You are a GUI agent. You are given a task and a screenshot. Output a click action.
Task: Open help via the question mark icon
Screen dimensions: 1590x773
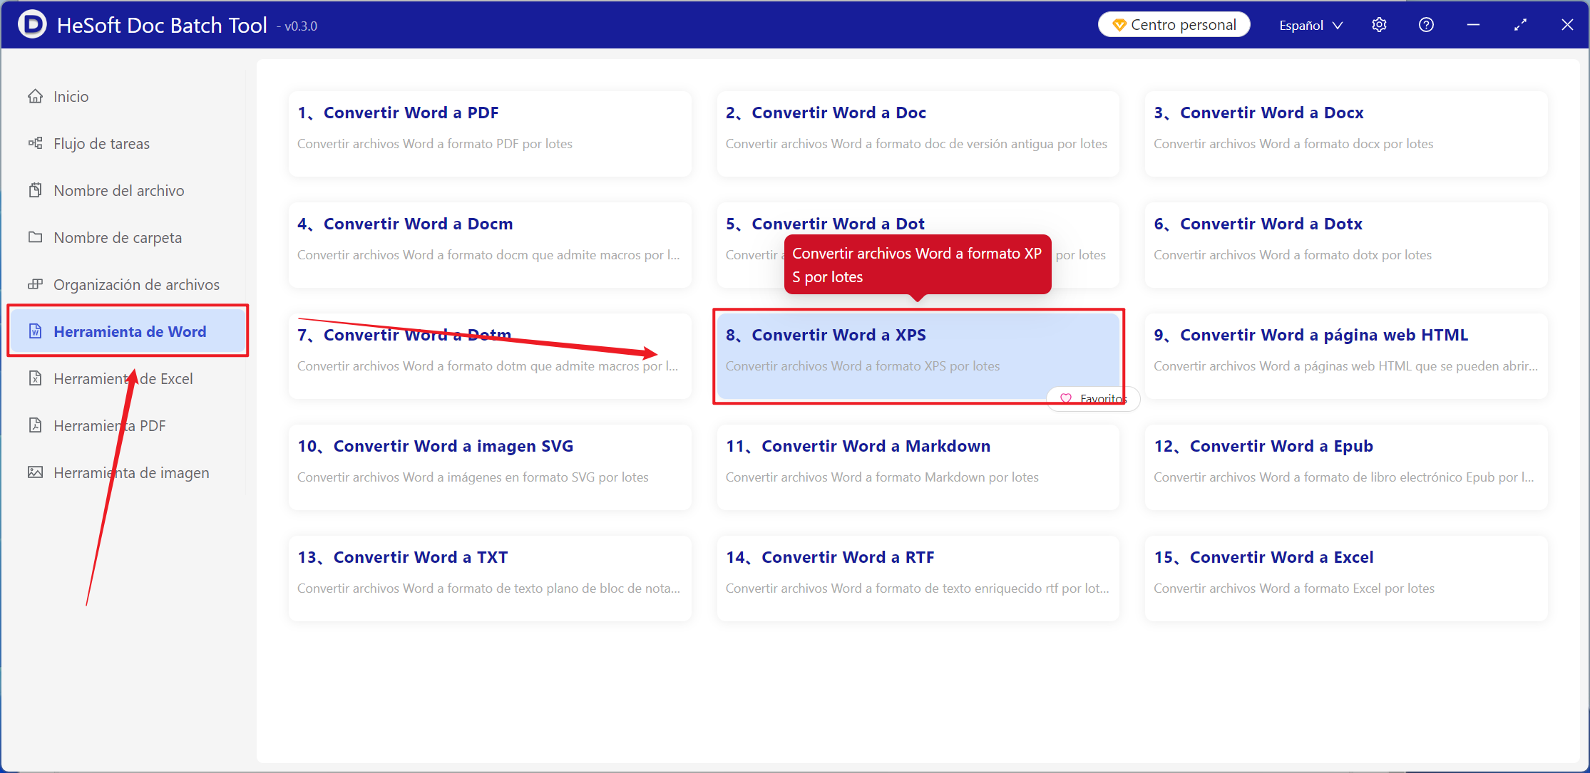pyautogui.click(x=1426, y=25)
